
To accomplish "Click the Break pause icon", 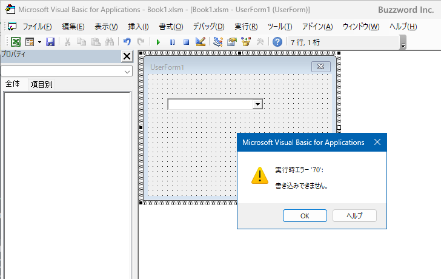I will coord(172,42).
